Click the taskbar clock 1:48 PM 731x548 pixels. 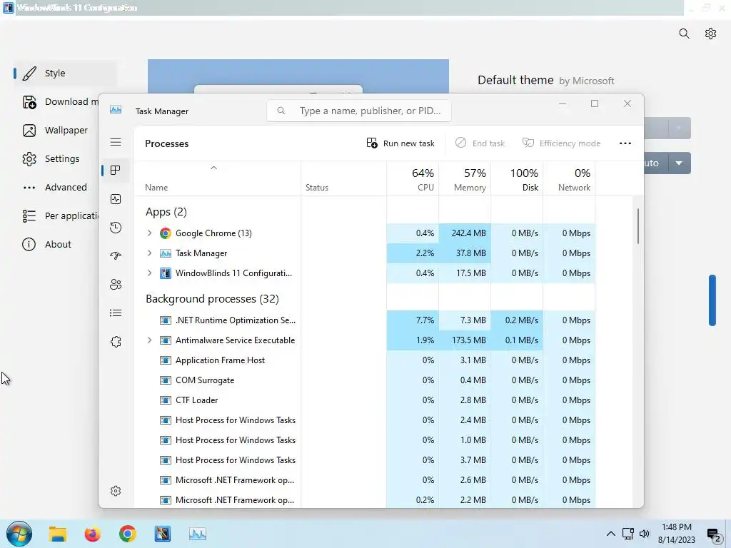[x=677, y=527]
